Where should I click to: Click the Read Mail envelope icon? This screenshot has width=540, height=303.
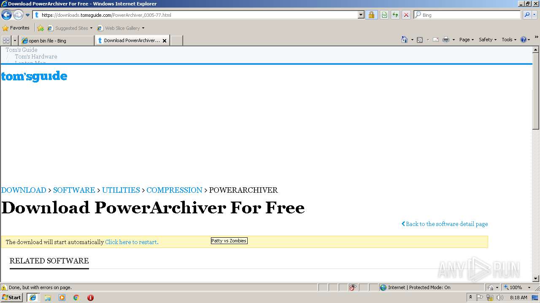436,40
